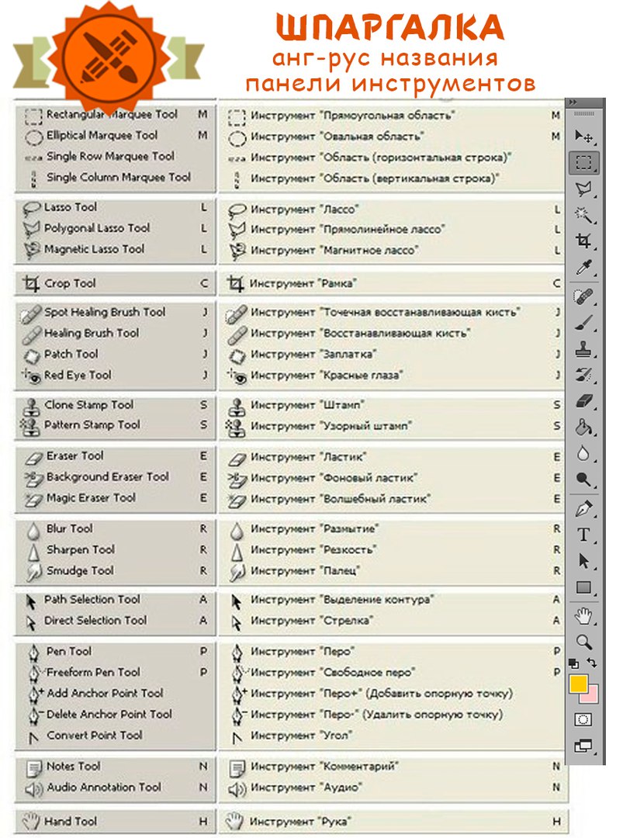Choose the Magnetic Lasso Tool entry

pos(116,249)
